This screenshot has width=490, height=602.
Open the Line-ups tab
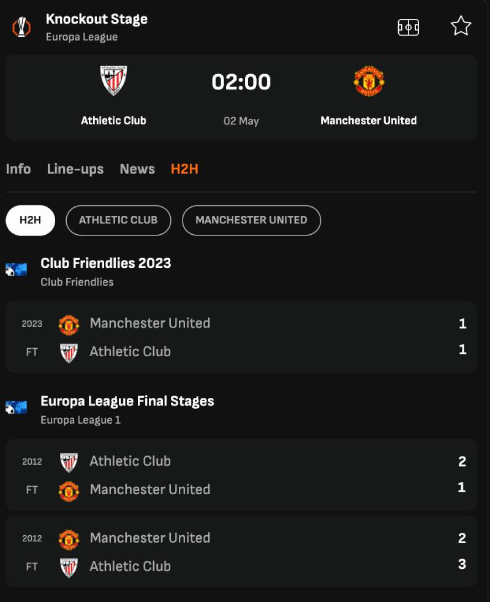(75, 169)
